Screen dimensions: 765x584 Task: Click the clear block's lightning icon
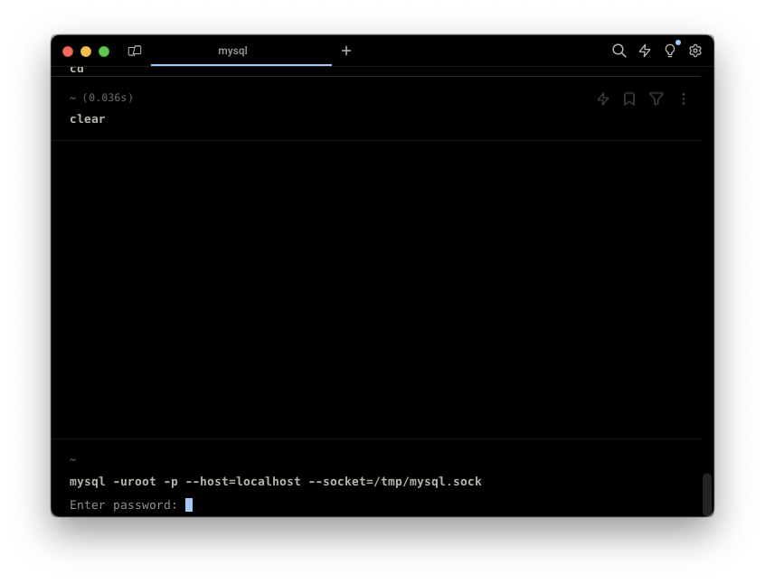click(603, 99)
